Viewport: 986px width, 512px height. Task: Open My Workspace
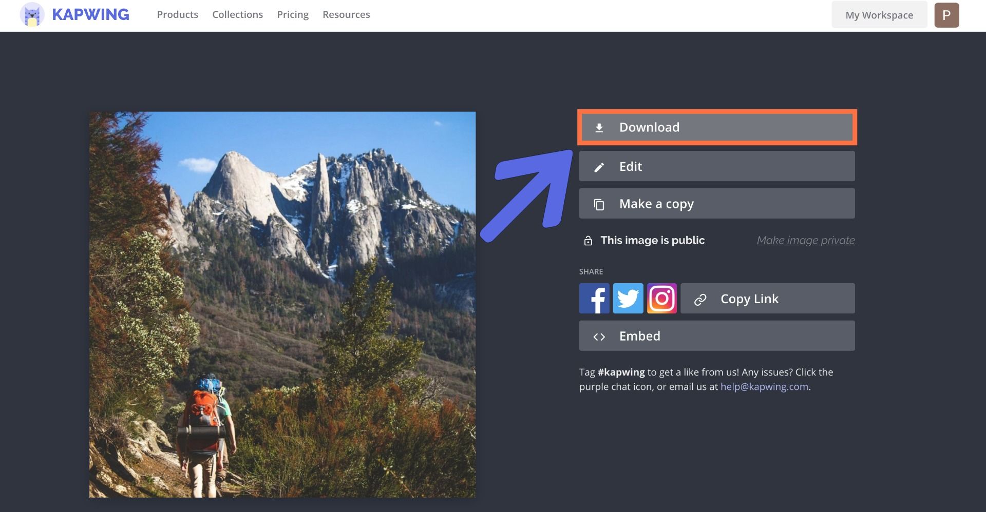click(879, 15)
